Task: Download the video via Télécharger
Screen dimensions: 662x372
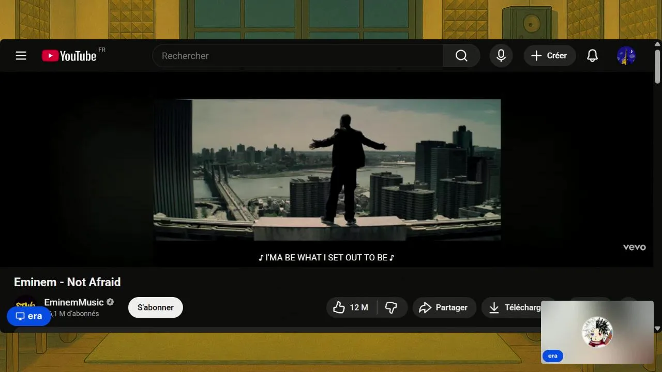Action: coord(515,307)
